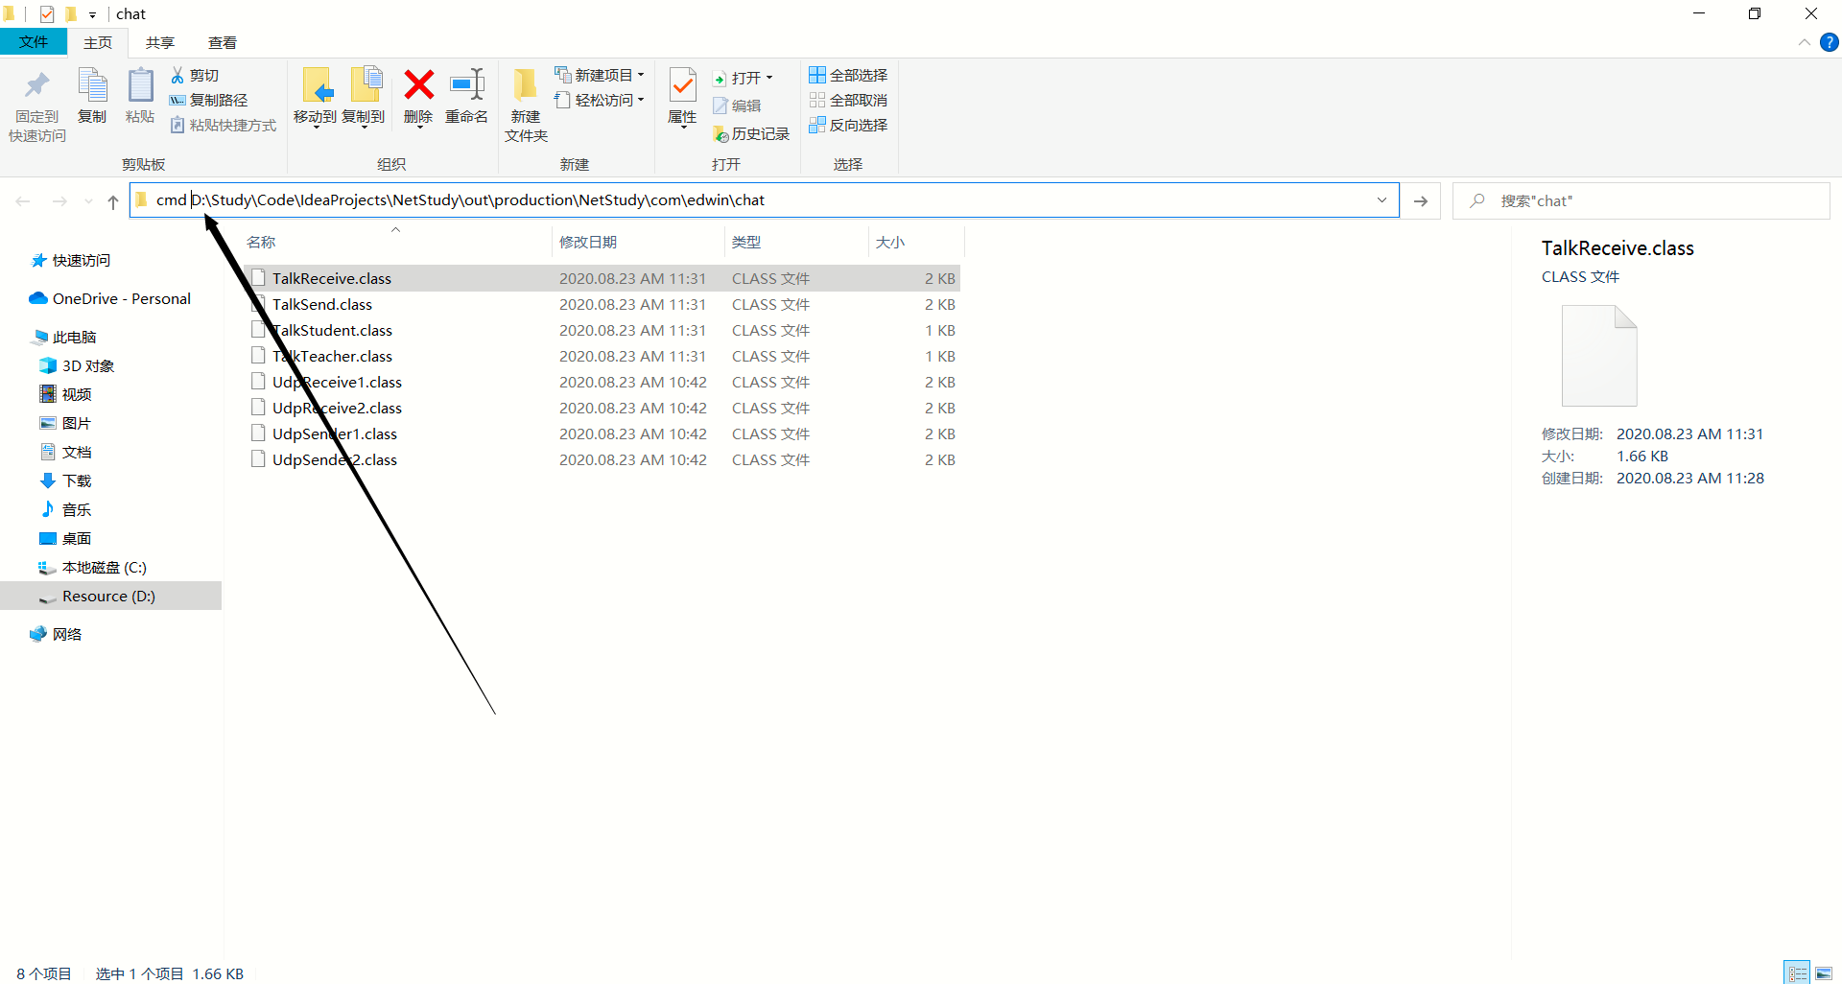Select the TalkReceive.class file
This screenshot has width=1842, height=984.
[602, 278]
